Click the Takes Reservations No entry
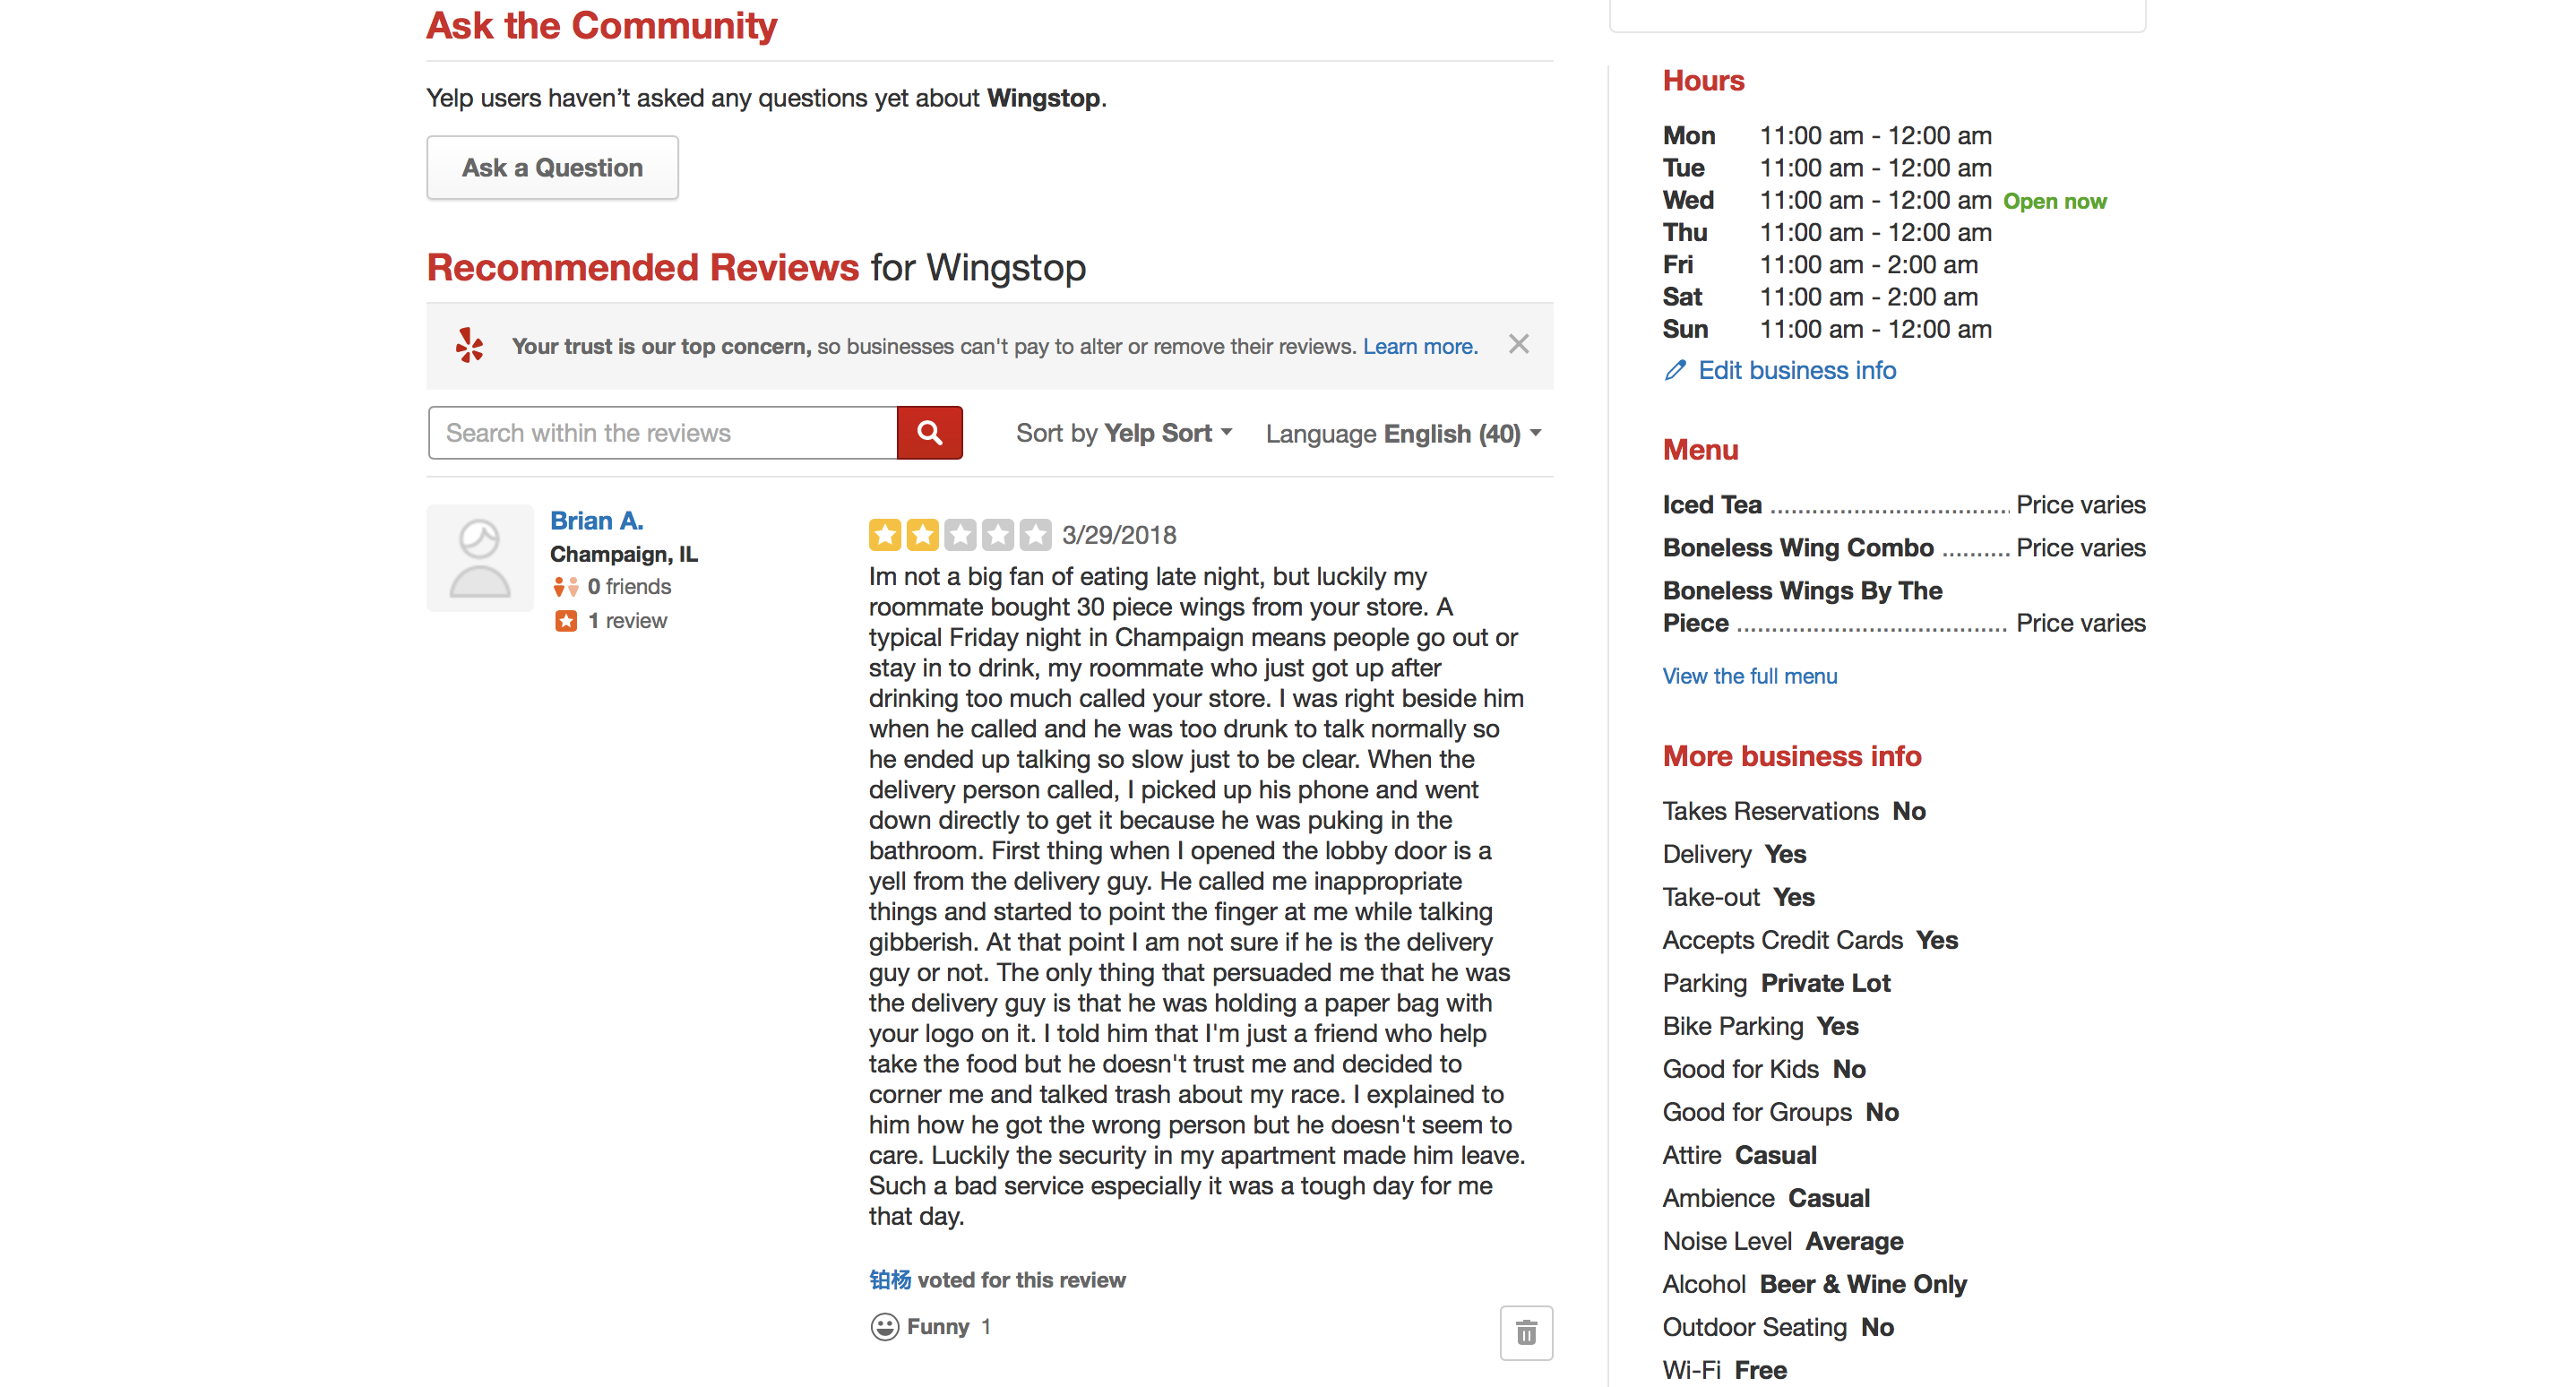 pyautogui.click(x=1794, y=811)
